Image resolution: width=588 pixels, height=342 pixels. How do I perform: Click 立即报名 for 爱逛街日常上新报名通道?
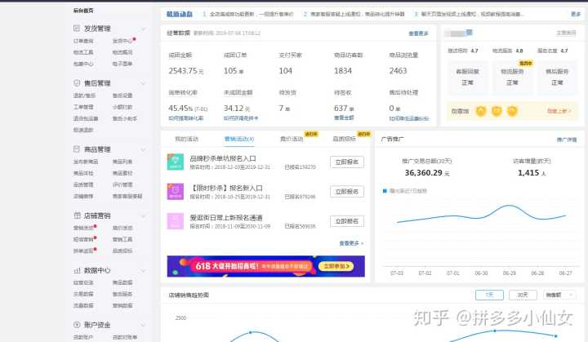click(346, 220)
